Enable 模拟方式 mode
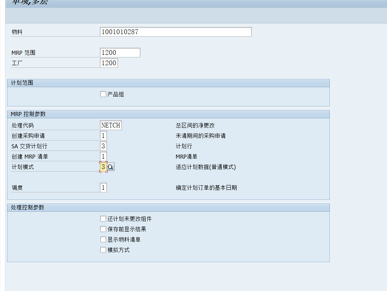The width and height of the screenshot is (387, 291). (x=103, y=249)
